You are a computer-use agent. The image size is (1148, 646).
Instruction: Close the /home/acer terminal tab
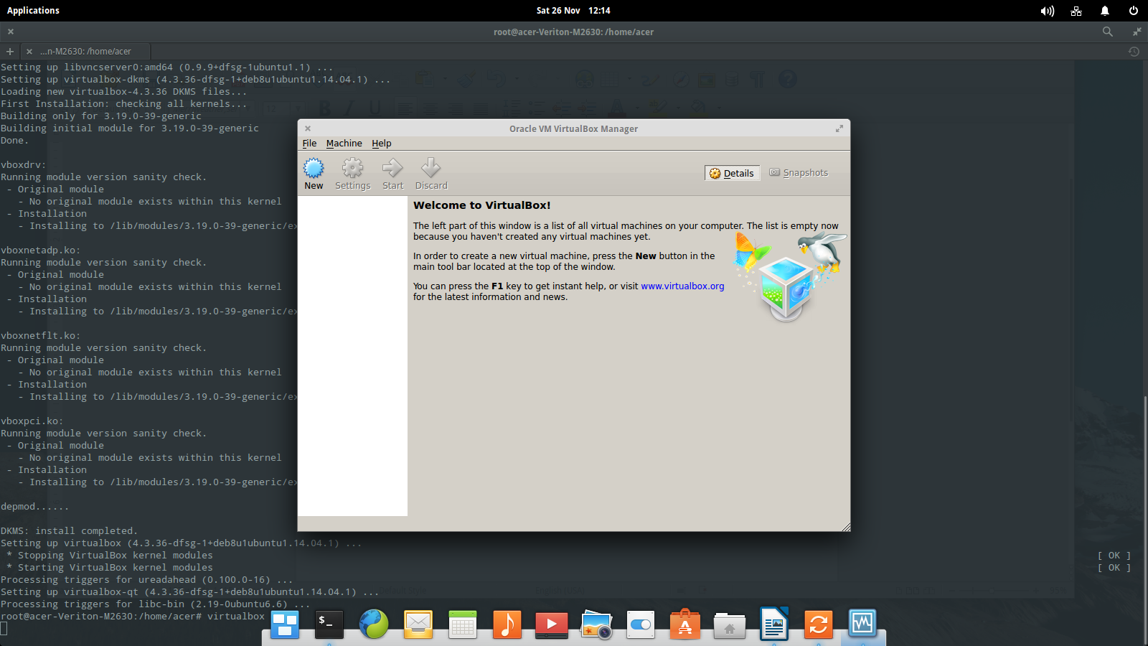tap(29, 52)
